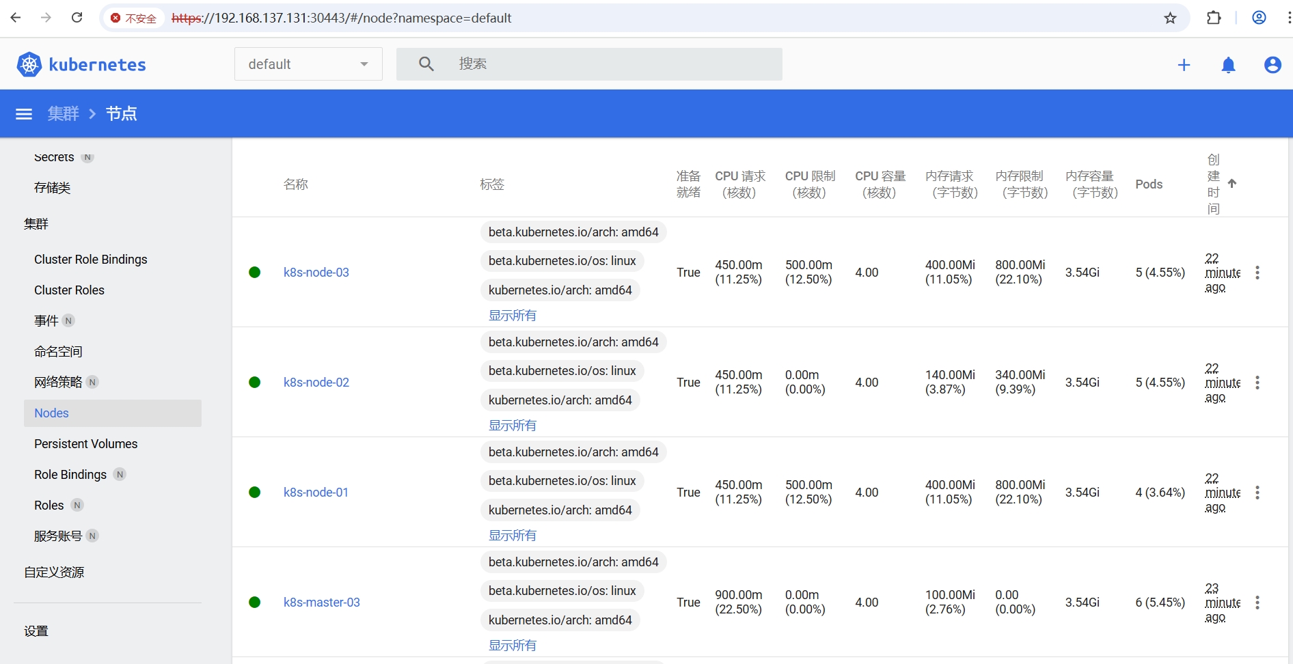Screen dimensions: 1293x664
Task: Open actions menu for k8s-node-03
Action: (1257, 273)
